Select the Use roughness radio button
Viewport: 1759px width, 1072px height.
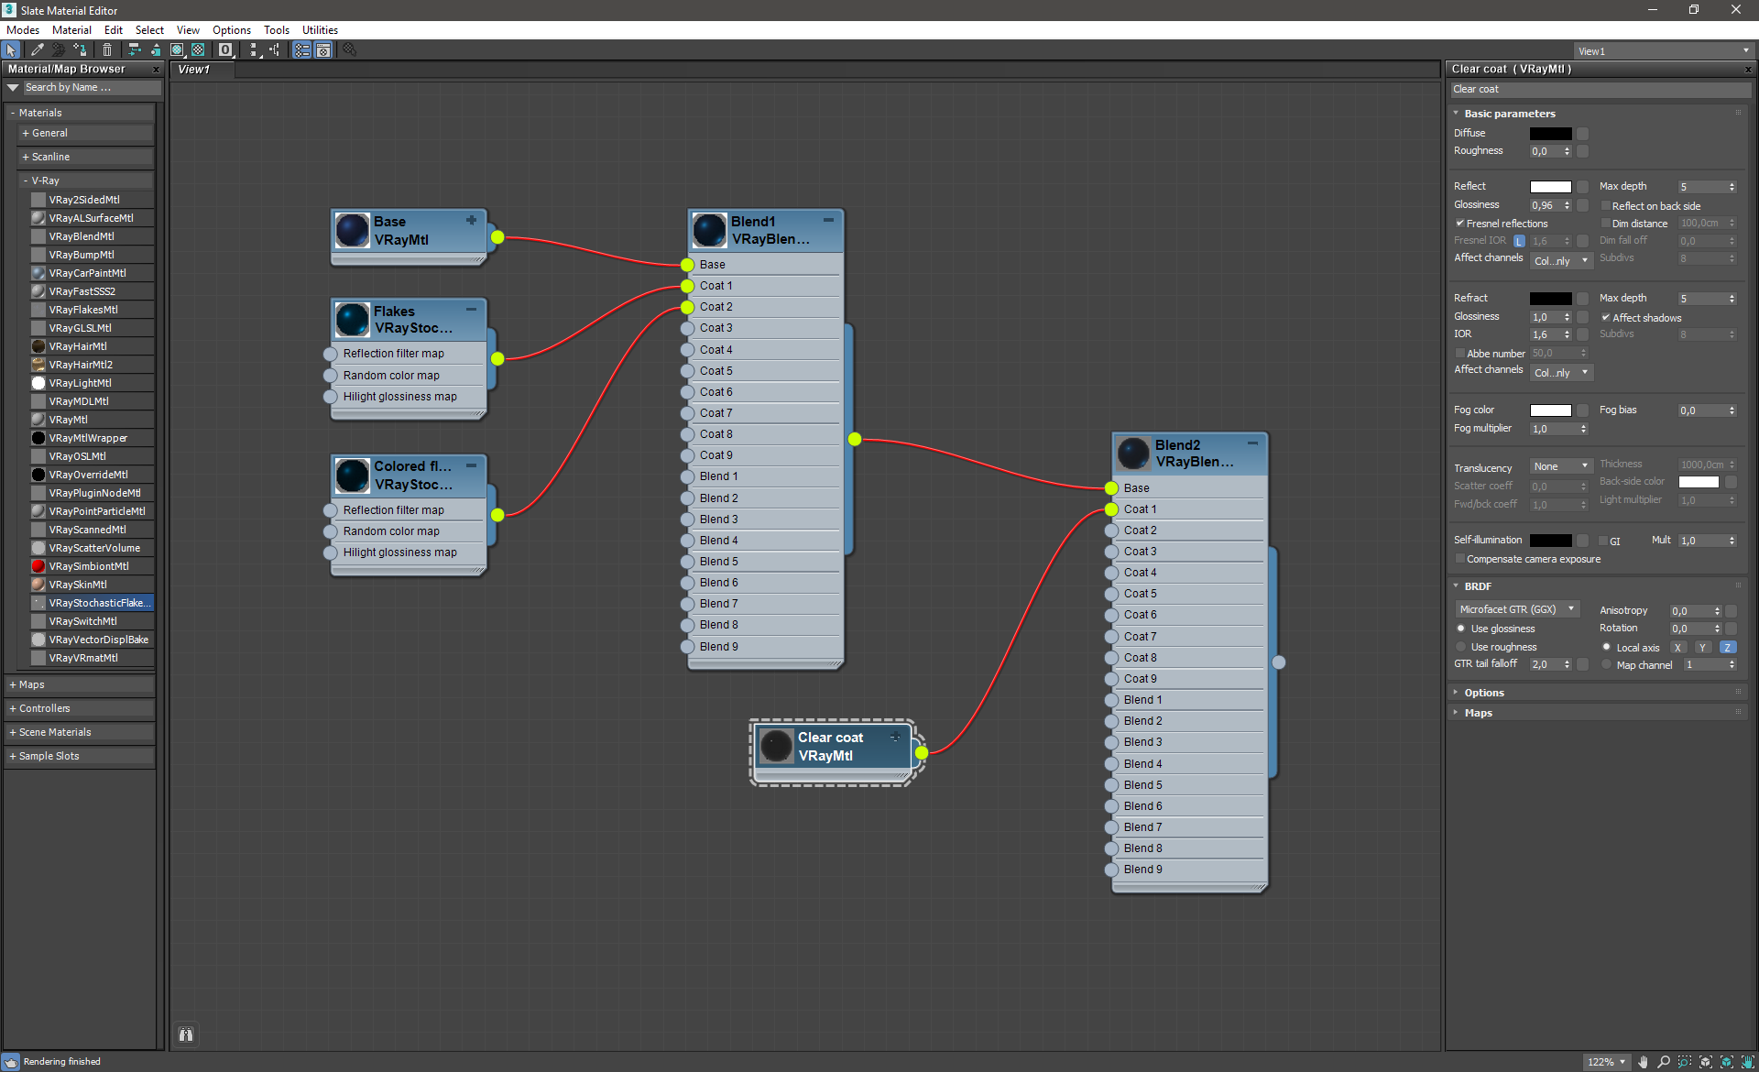pos(1461,647)
